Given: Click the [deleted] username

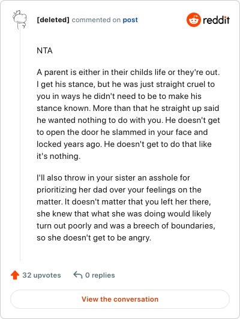Looking at the screenshot, I should (x=53, y=20).
